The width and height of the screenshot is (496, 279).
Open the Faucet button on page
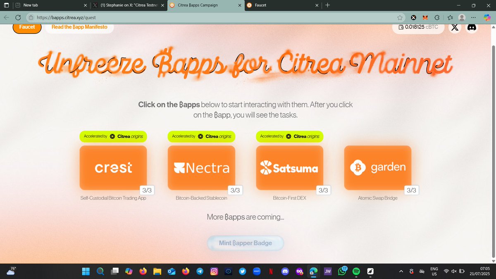tap(27, 27)
